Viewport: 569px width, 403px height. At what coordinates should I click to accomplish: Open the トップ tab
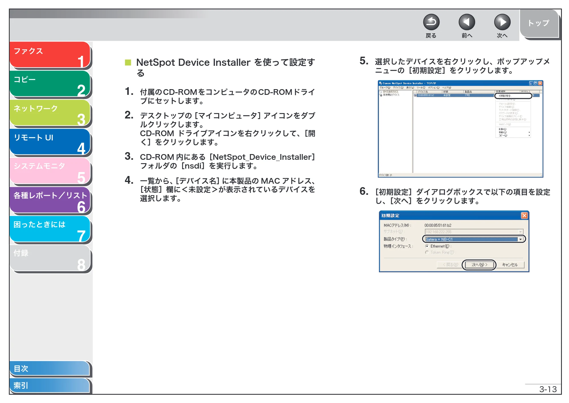pos(539,23)
